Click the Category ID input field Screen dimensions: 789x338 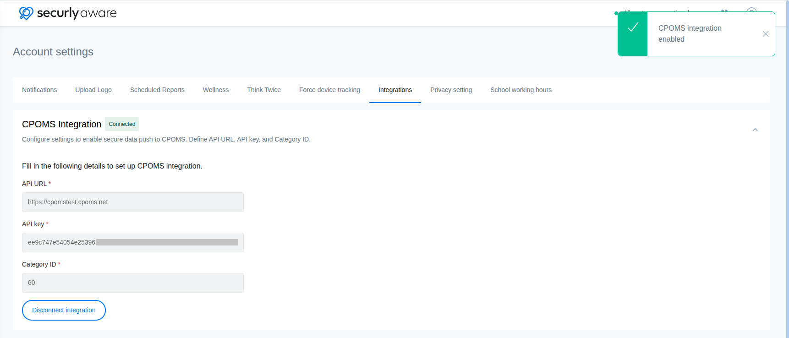(133, 283)
